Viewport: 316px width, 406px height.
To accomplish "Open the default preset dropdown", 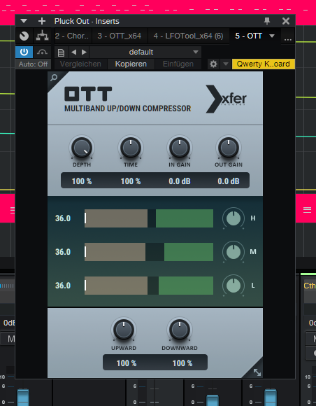I will pos(145,52).
